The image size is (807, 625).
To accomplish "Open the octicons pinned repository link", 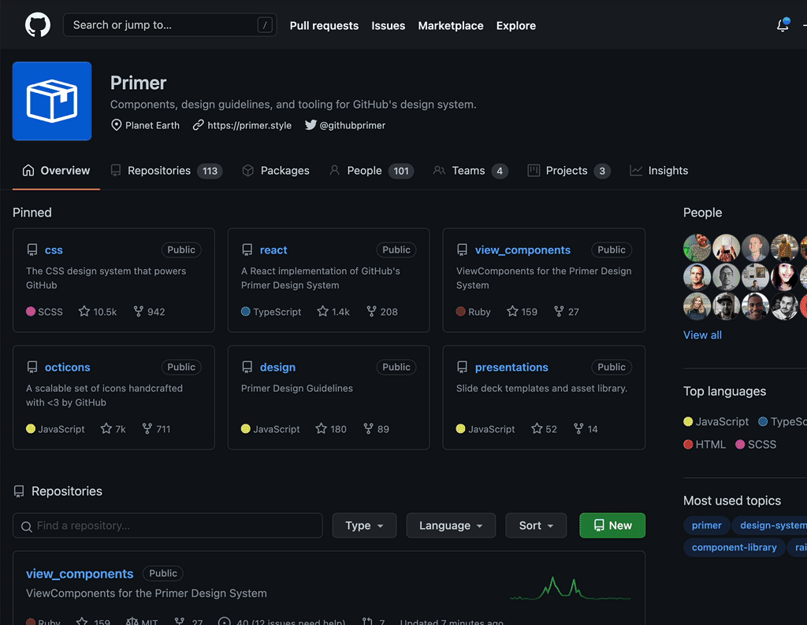I will pyautogui.click(x=68, y=367).
